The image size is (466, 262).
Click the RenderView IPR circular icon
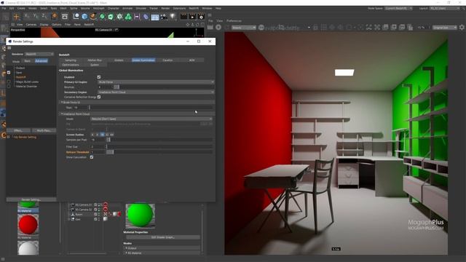(218, 28)
